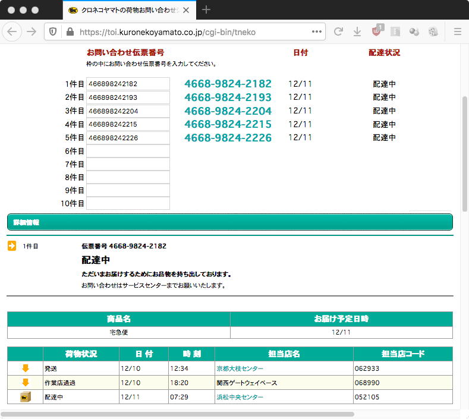Open a new tab with plus button

point(206,10)
